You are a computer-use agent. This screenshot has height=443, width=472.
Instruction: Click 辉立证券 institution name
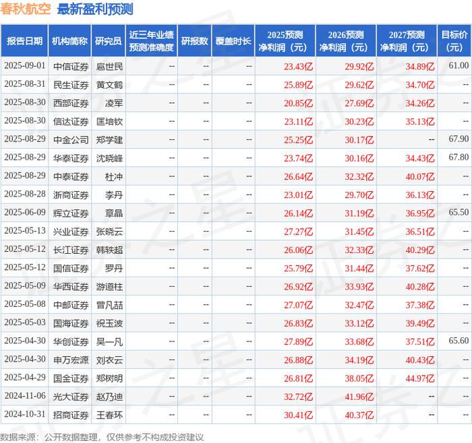[x=71, y=213]
